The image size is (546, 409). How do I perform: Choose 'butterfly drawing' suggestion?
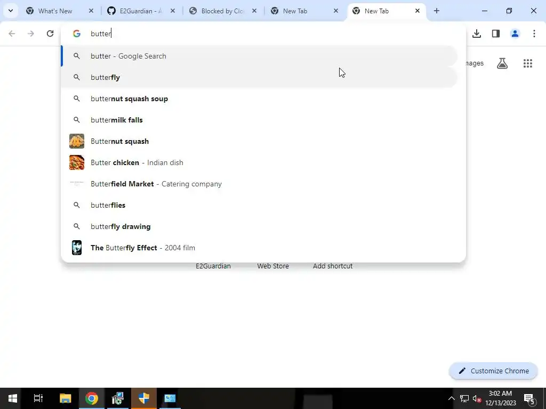click(259, 226)
